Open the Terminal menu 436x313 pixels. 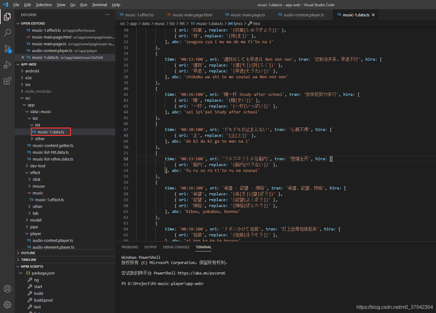click(x=100, y=5)
